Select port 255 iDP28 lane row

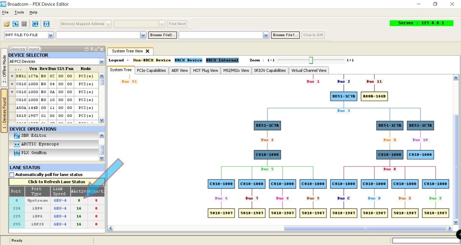[x=57, y=224]
